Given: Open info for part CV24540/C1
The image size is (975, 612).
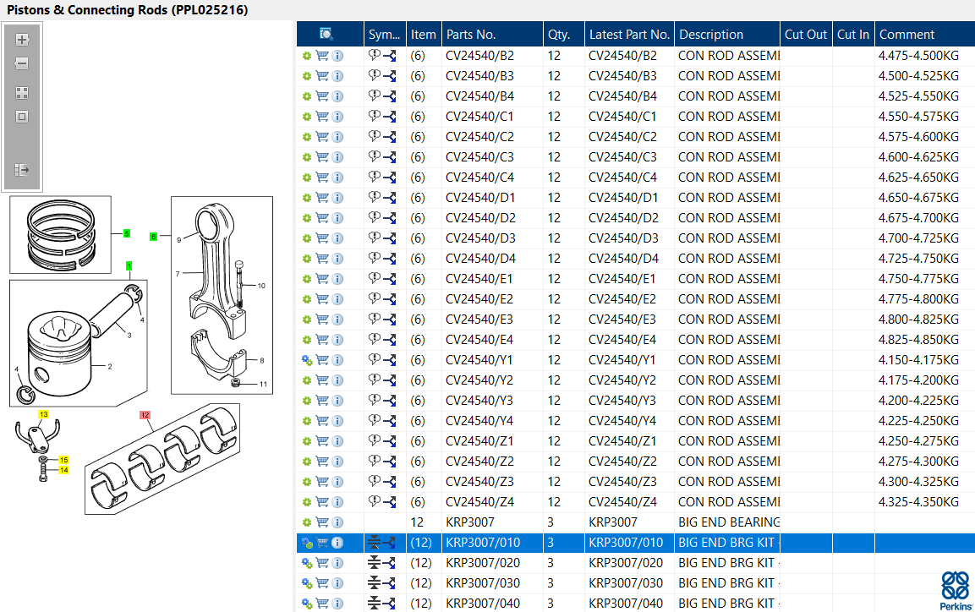Looking at the screenshot, I should (337, 117).
